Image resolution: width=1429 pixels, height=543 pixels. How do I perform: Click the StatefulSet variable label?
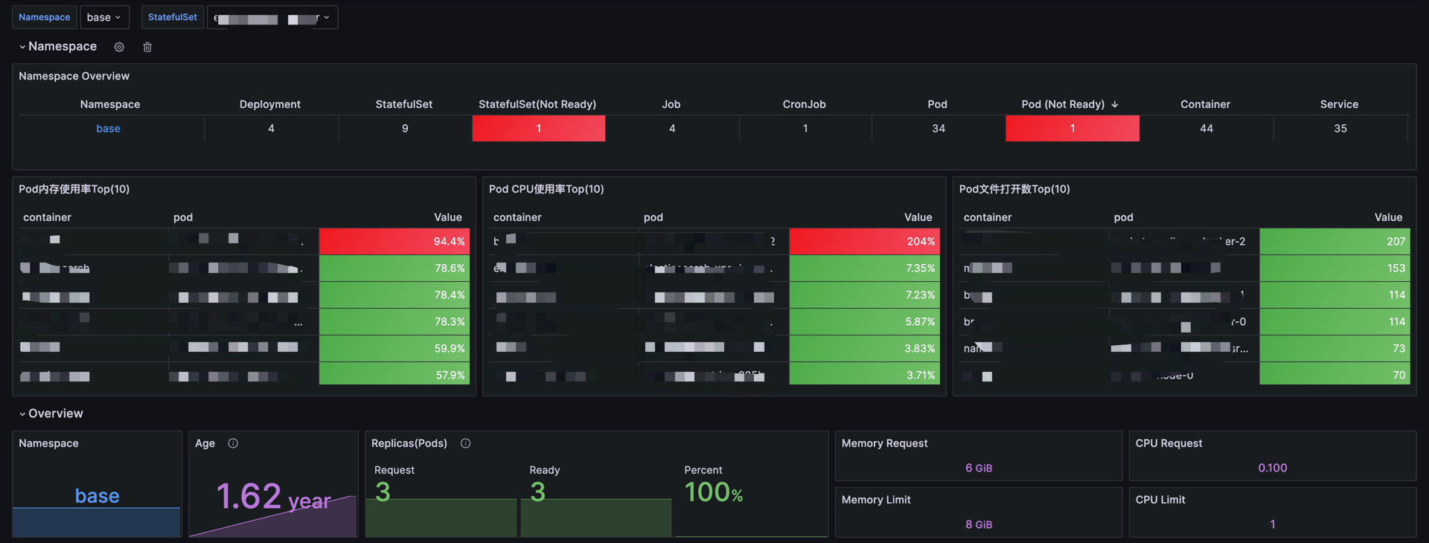click(x=173, y=17)
